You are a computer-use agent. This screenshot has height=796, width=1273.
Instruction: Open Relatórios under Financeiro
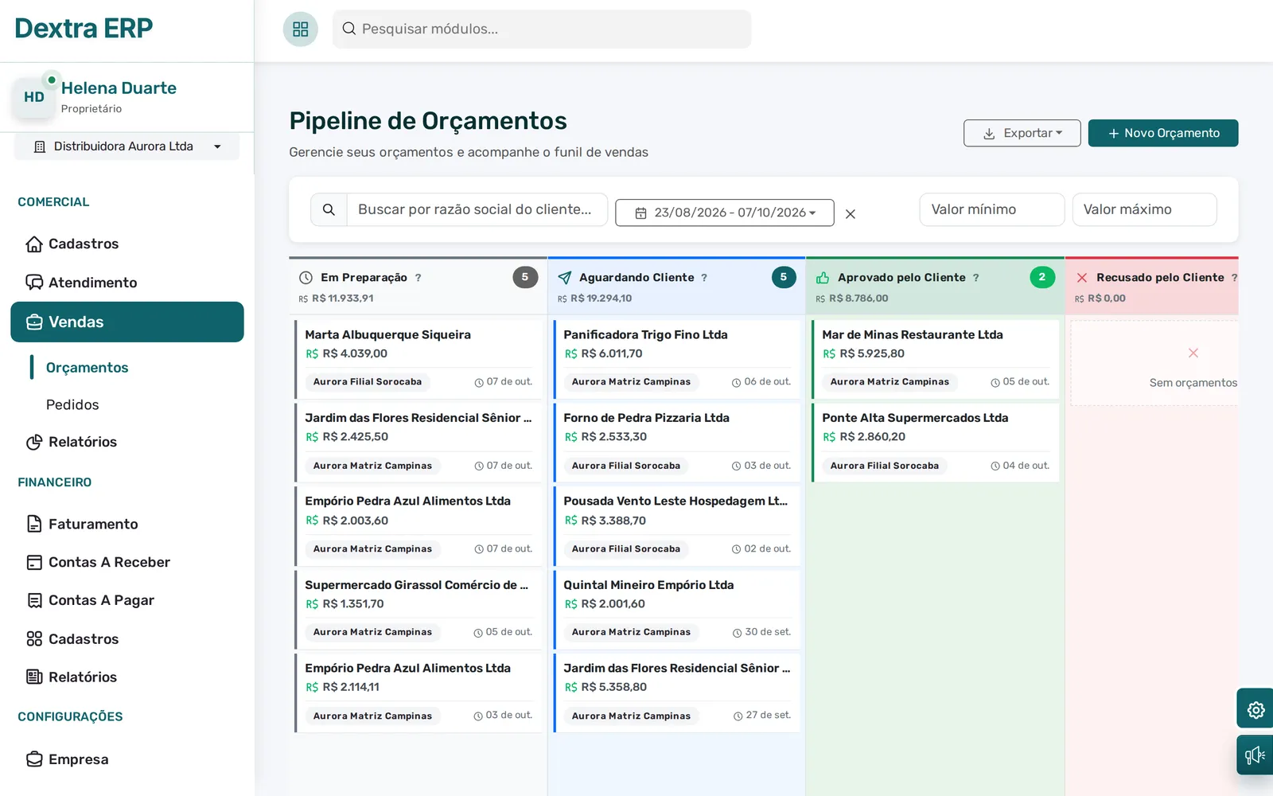click(x=127, y=677)
